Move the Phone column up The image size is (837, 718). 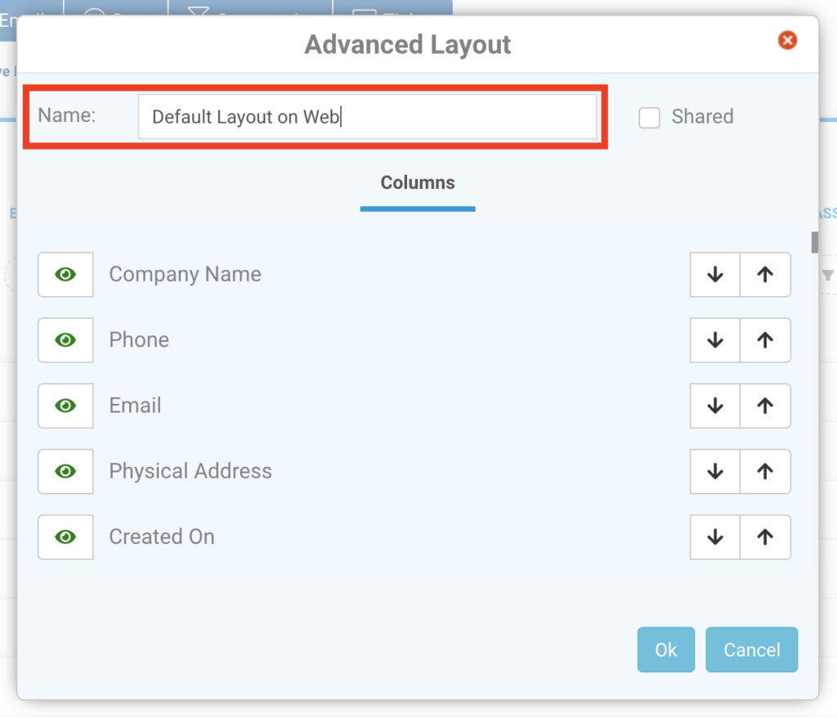pyautogui.click(x=766, y=340)
